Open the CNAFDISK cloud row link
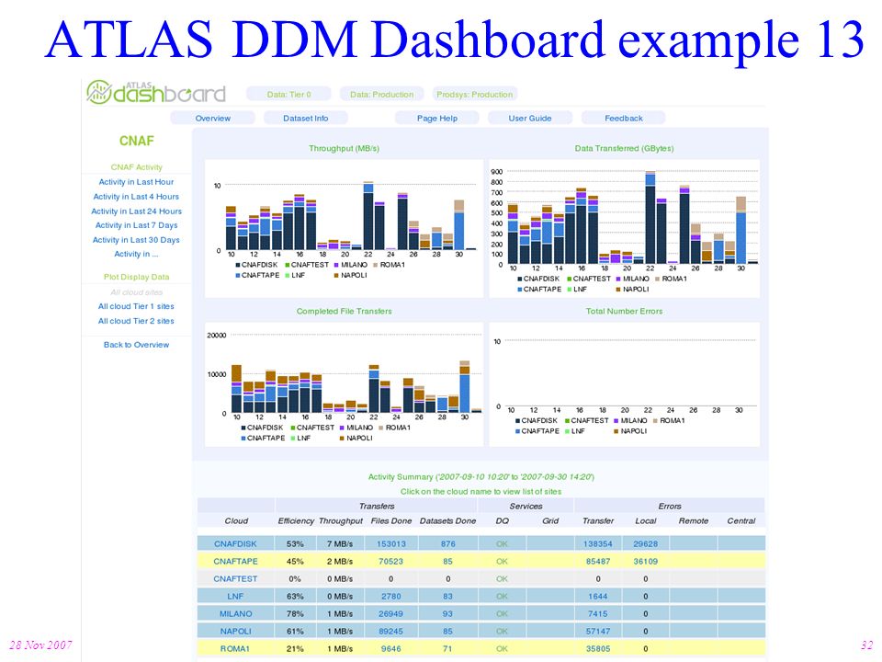 coord(235,543)
